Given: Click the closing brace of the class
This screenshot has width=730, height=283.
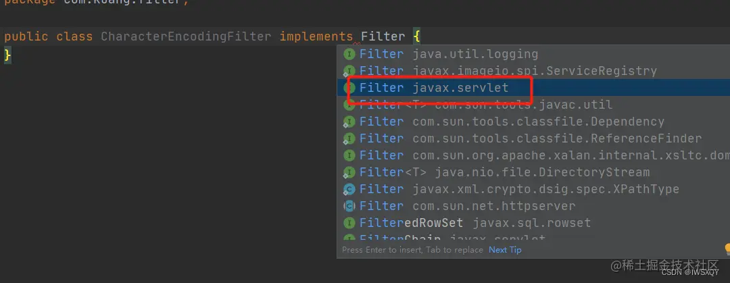Looking at the screenshot, I should point(7,55).
